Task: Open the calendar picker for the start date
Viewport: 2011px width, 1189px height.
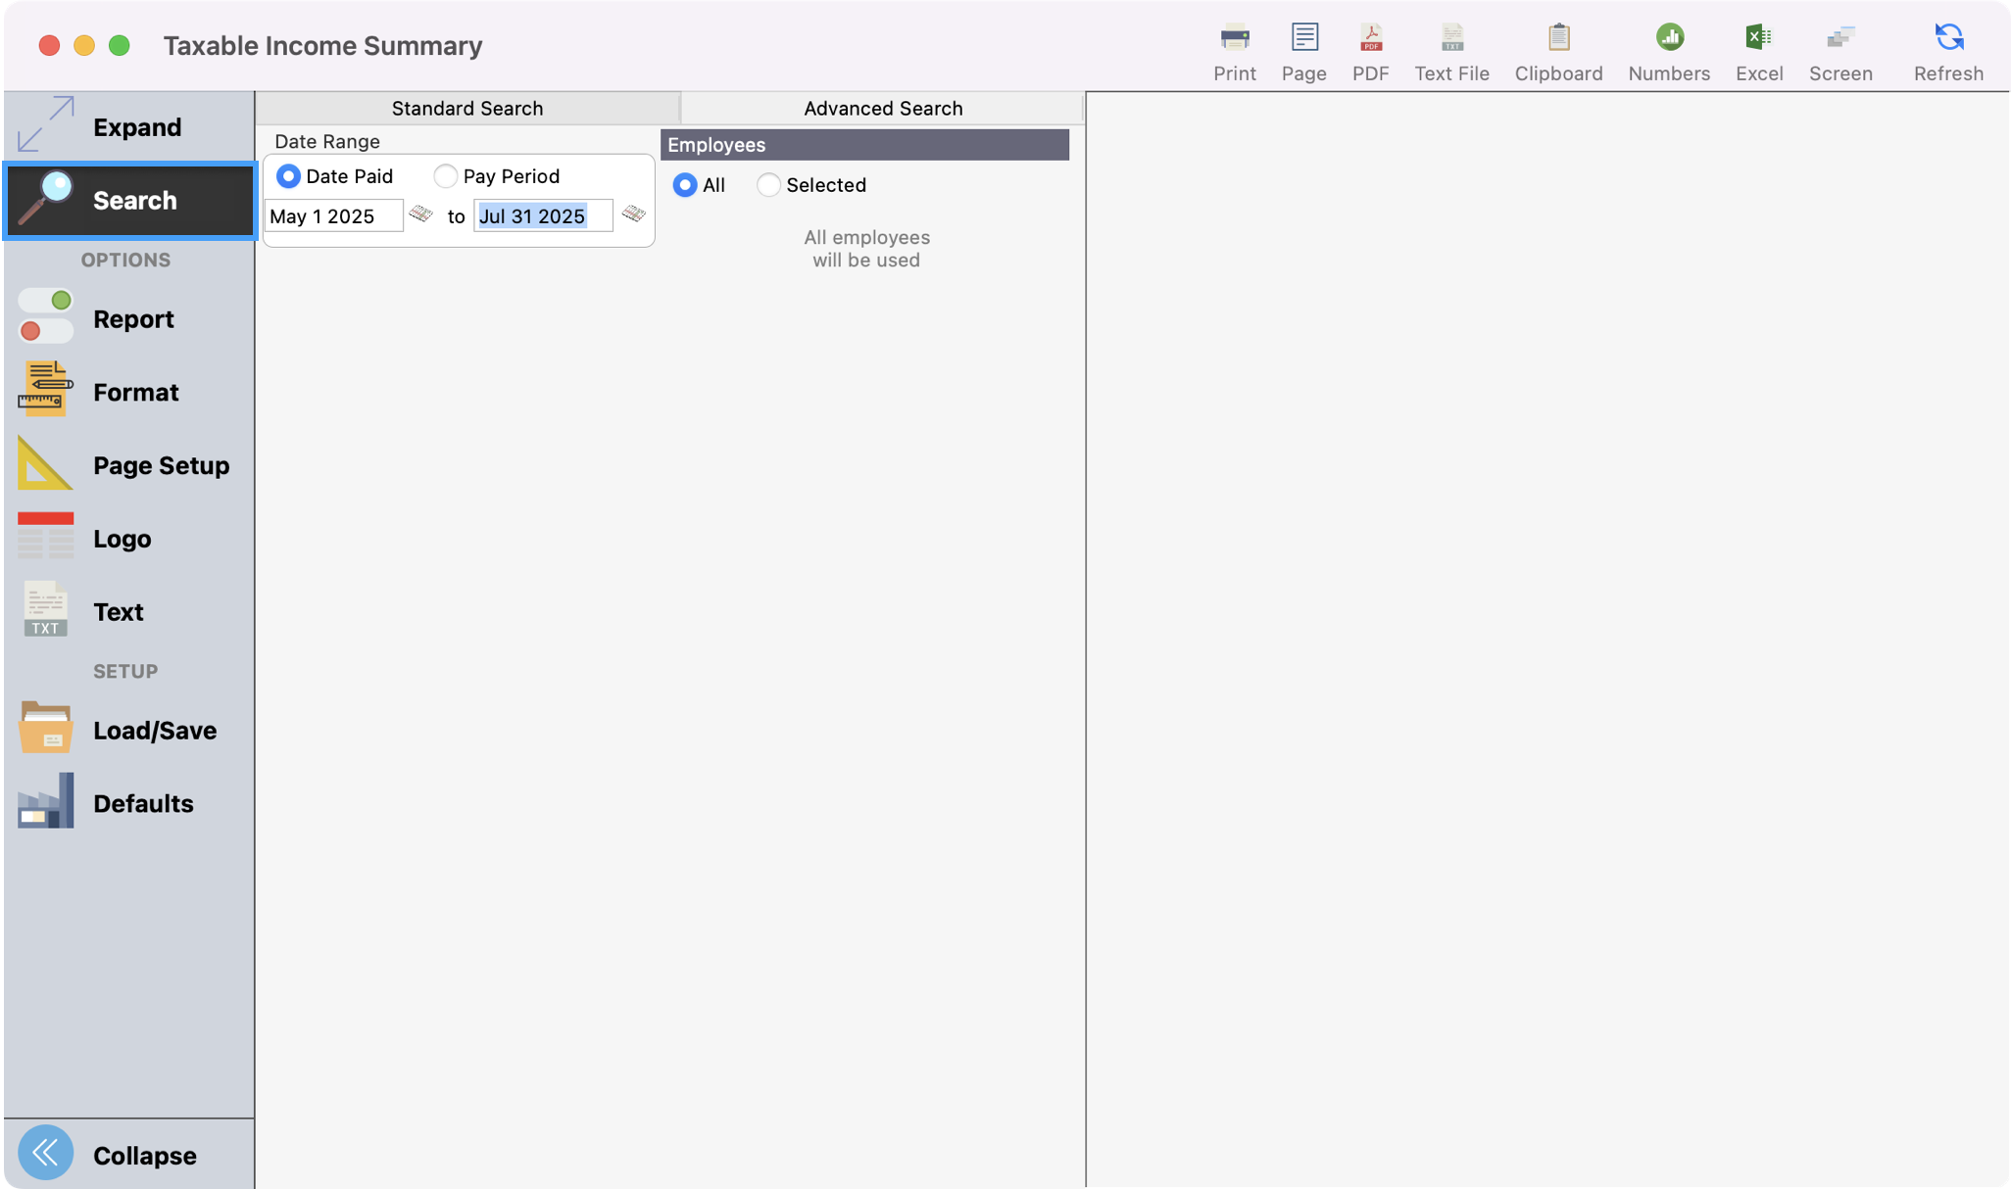Action: point(420,214)
